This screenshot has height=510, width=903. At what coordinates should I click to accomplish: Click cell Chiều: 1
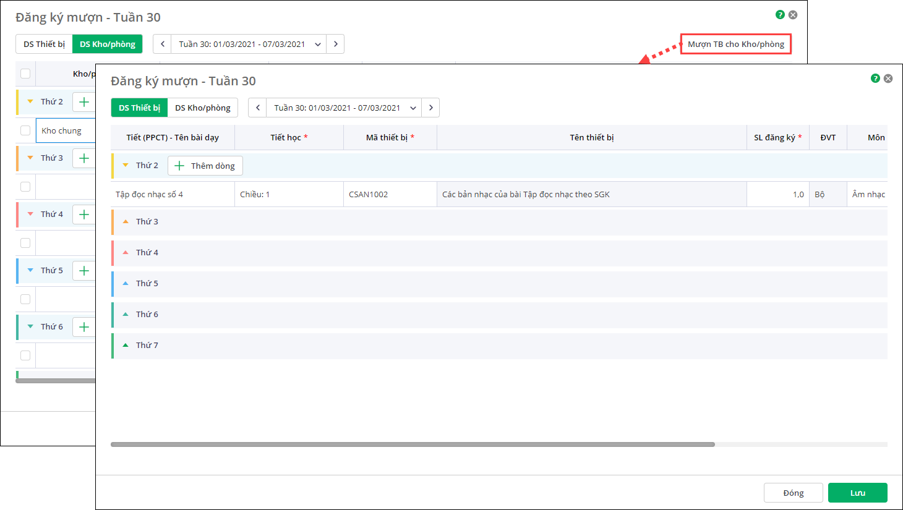(289, 194)
